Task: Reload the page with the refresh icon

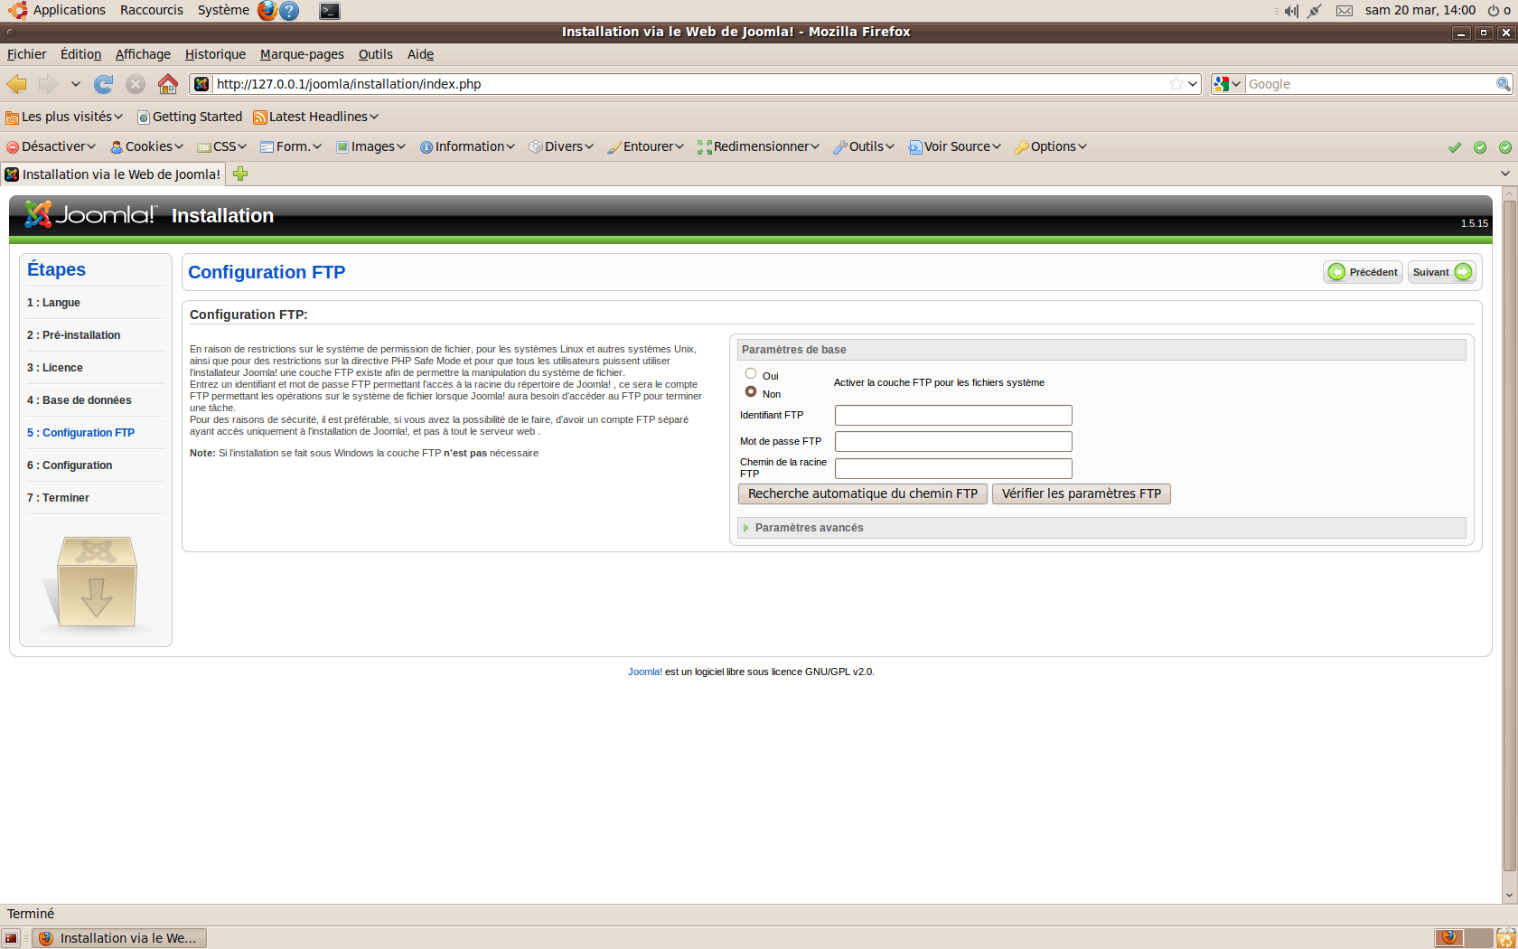Action: (x=104, y=84)
